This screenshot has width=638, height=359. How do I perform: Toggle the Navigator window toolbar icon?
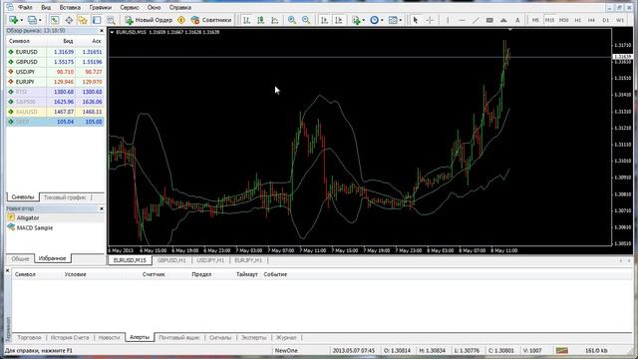click(x=83, y=20)
